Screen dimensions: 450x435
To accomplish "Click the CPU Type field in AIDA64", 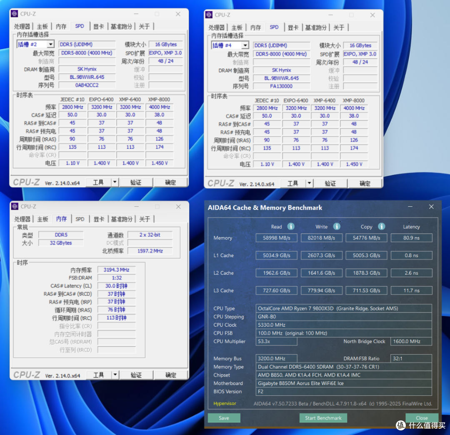I will coord(344,308).
